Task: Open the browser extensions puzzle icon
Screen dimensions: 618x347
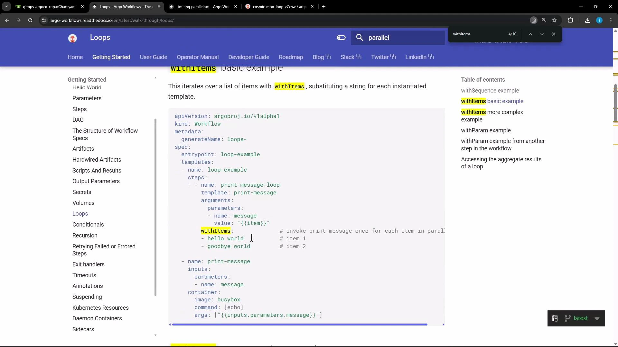Action: tap(571, 20)
